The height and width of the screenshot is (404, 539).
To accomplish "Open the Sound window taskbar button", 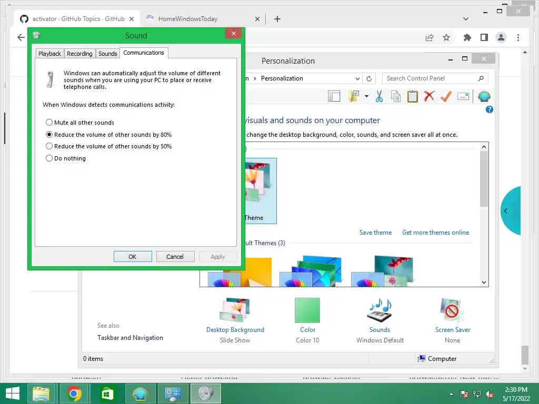I will point(206,393).
